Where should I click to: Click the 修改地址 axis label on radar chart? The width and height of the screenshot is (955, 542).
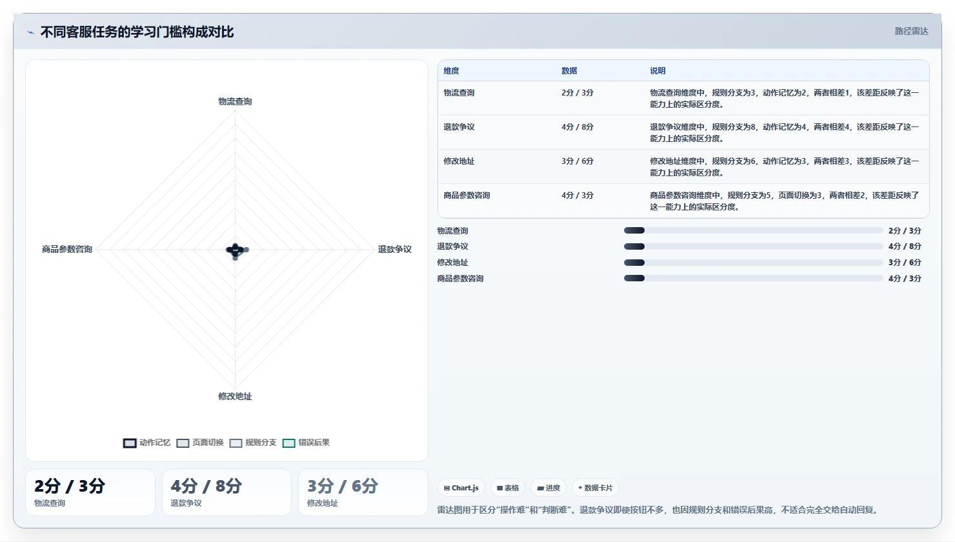tap(235, 396)
